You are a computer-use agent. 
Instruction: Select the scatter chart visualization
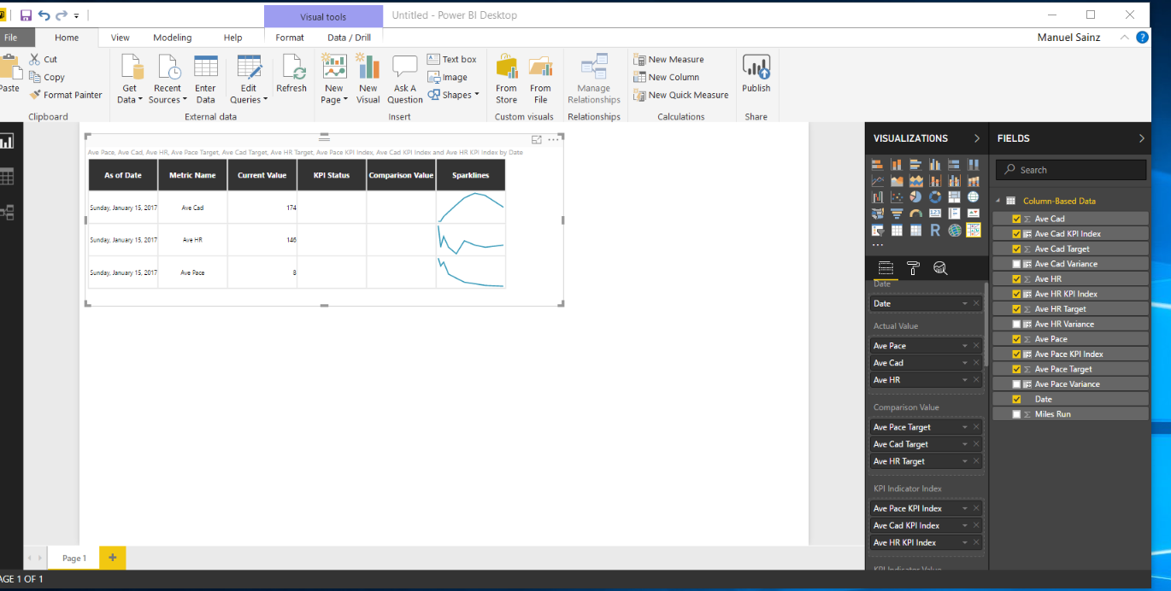point(897,196)
